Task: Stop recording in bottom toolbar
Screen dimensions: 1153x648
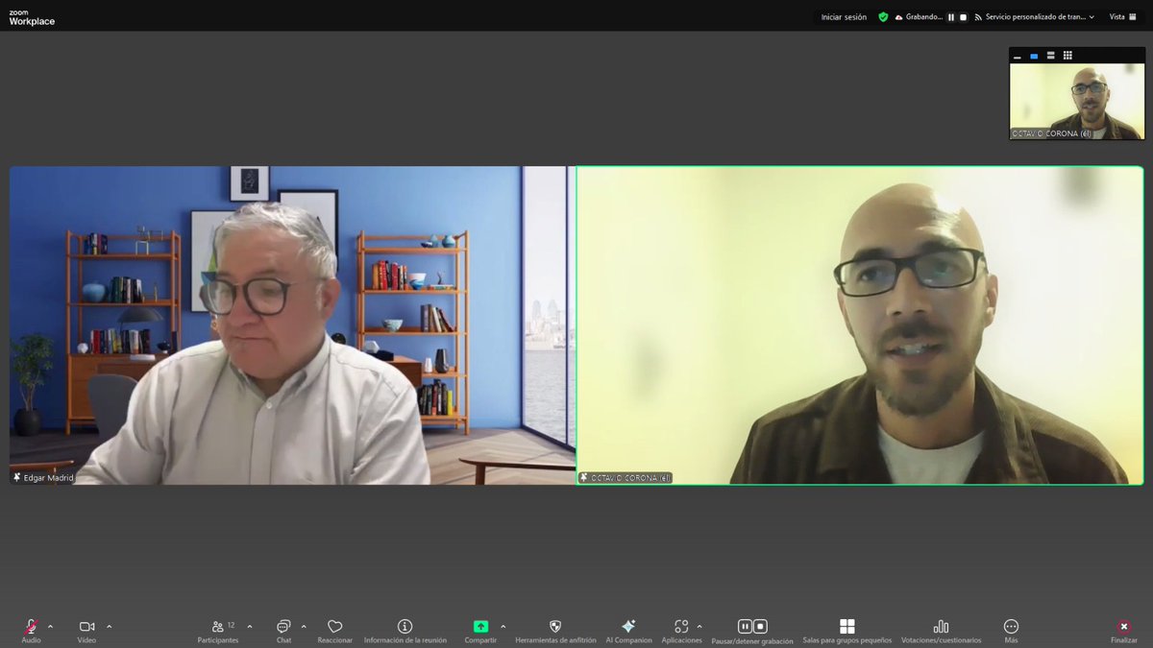Action: (x=760, y=626)
